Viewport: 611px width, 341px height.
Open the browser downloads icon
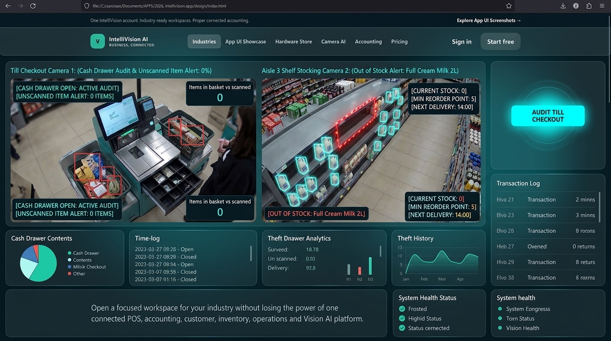[x=563, y=6]
